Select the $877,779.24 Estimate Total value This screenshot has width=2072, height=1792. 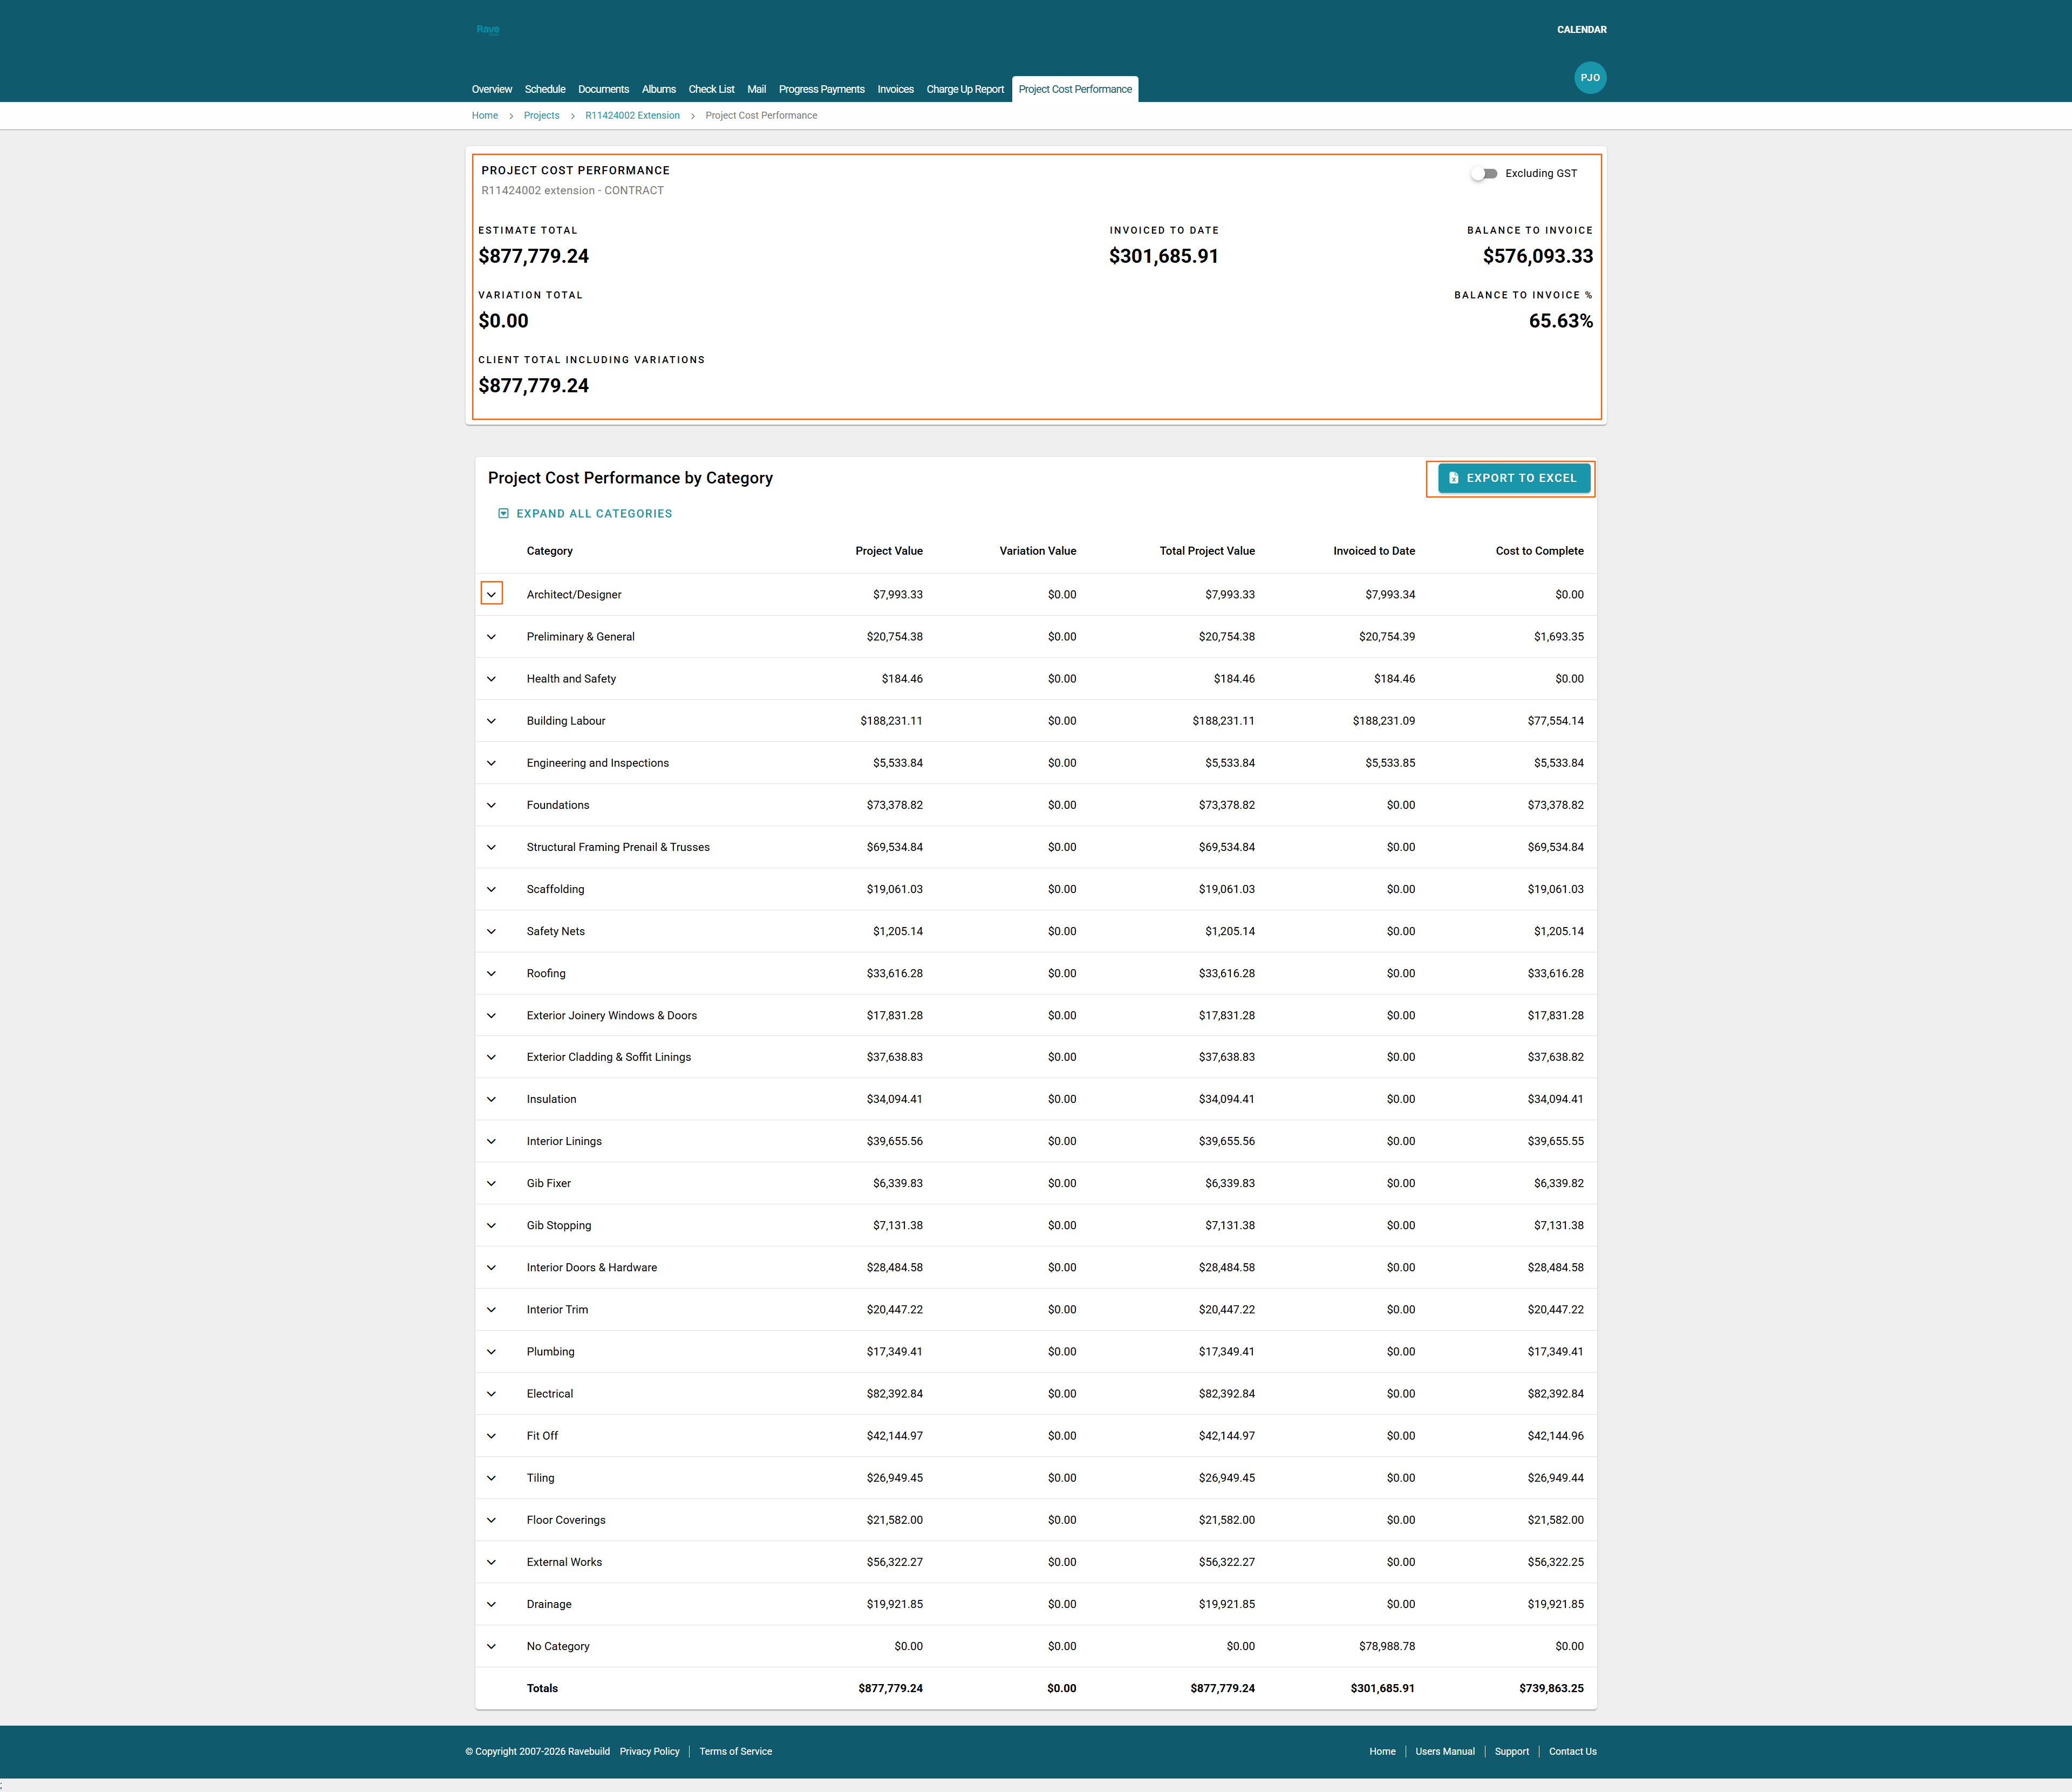tap(533, 256)
